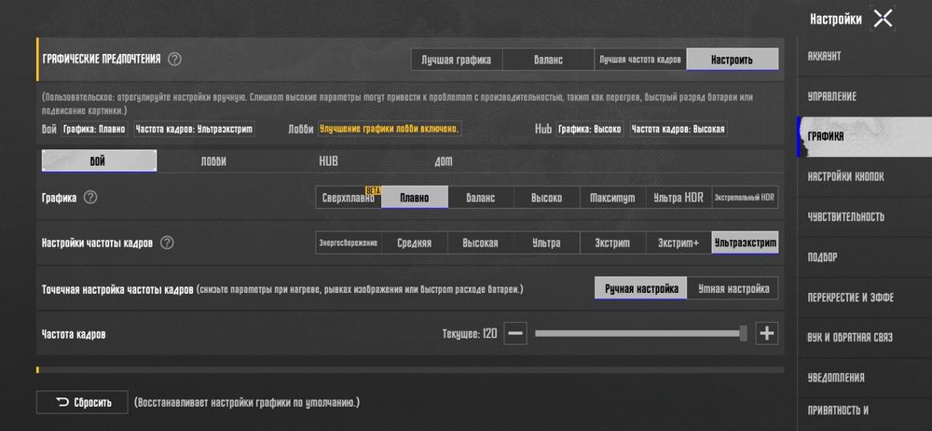932x431 pixels.
Task: Open the Управление settings section
Action: coord(864,96)
